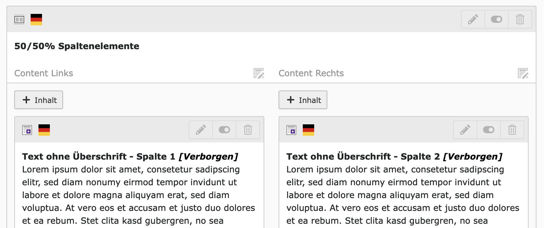545x228 pixels.
Task: Click the Content Links column label
Action: (43, 73)
